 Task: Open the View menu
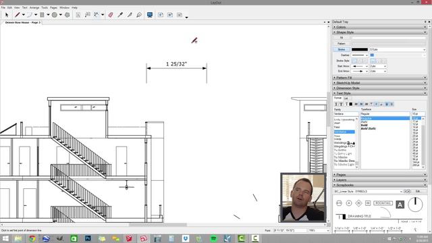click(17, 7)
